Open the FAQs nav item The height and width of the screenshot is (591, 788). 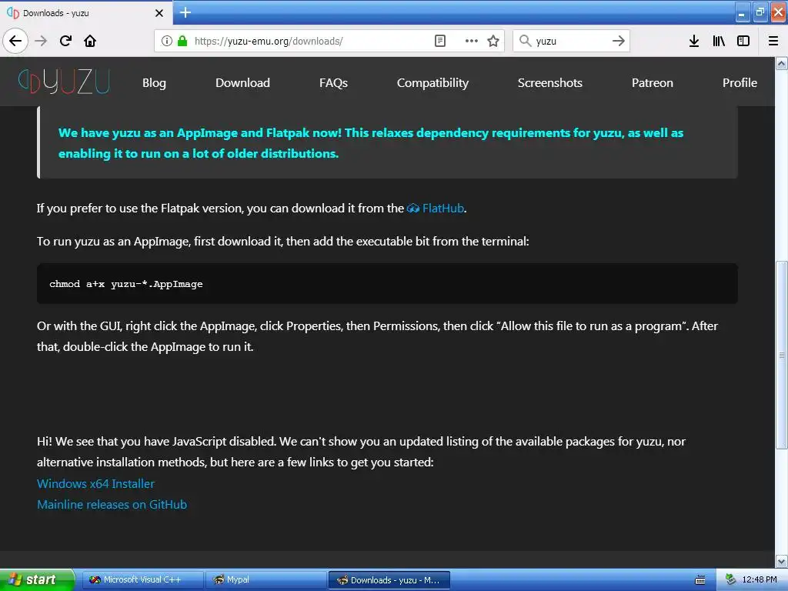(x=333, y=83)
